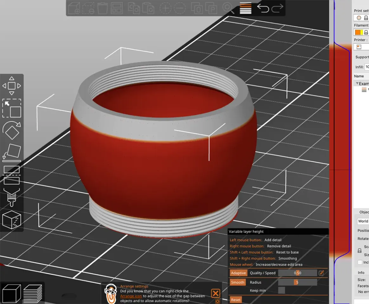This screenshot has width=369, height=304.
Task: Click the Arrange objects toolbar icon
Action: [117, 8]
